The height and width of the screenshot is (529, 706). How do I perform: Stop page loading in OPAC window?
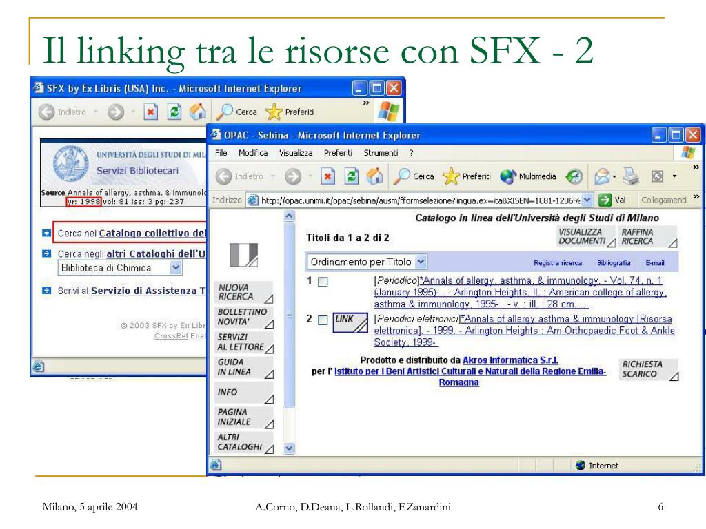coord(327,176)
